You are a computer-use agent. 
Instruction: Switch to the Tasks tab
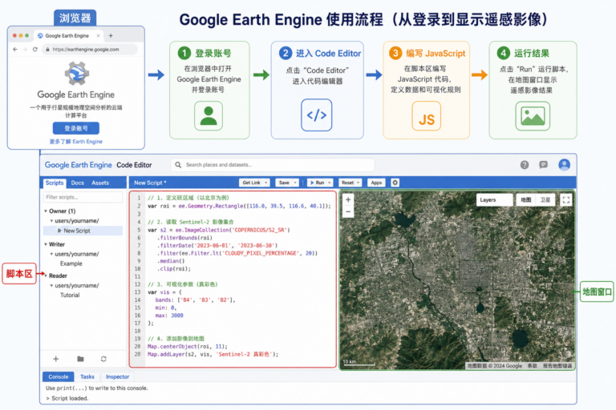87,376
